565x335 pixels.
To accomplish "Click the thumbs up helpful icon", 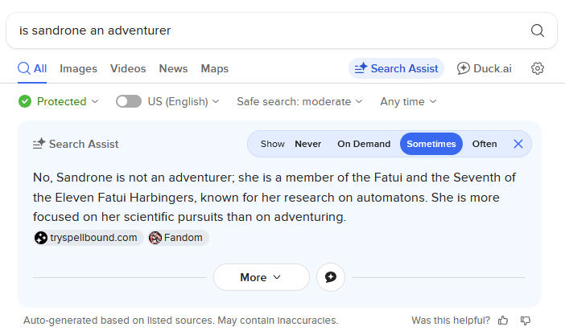I will click(x=503, y=320).
